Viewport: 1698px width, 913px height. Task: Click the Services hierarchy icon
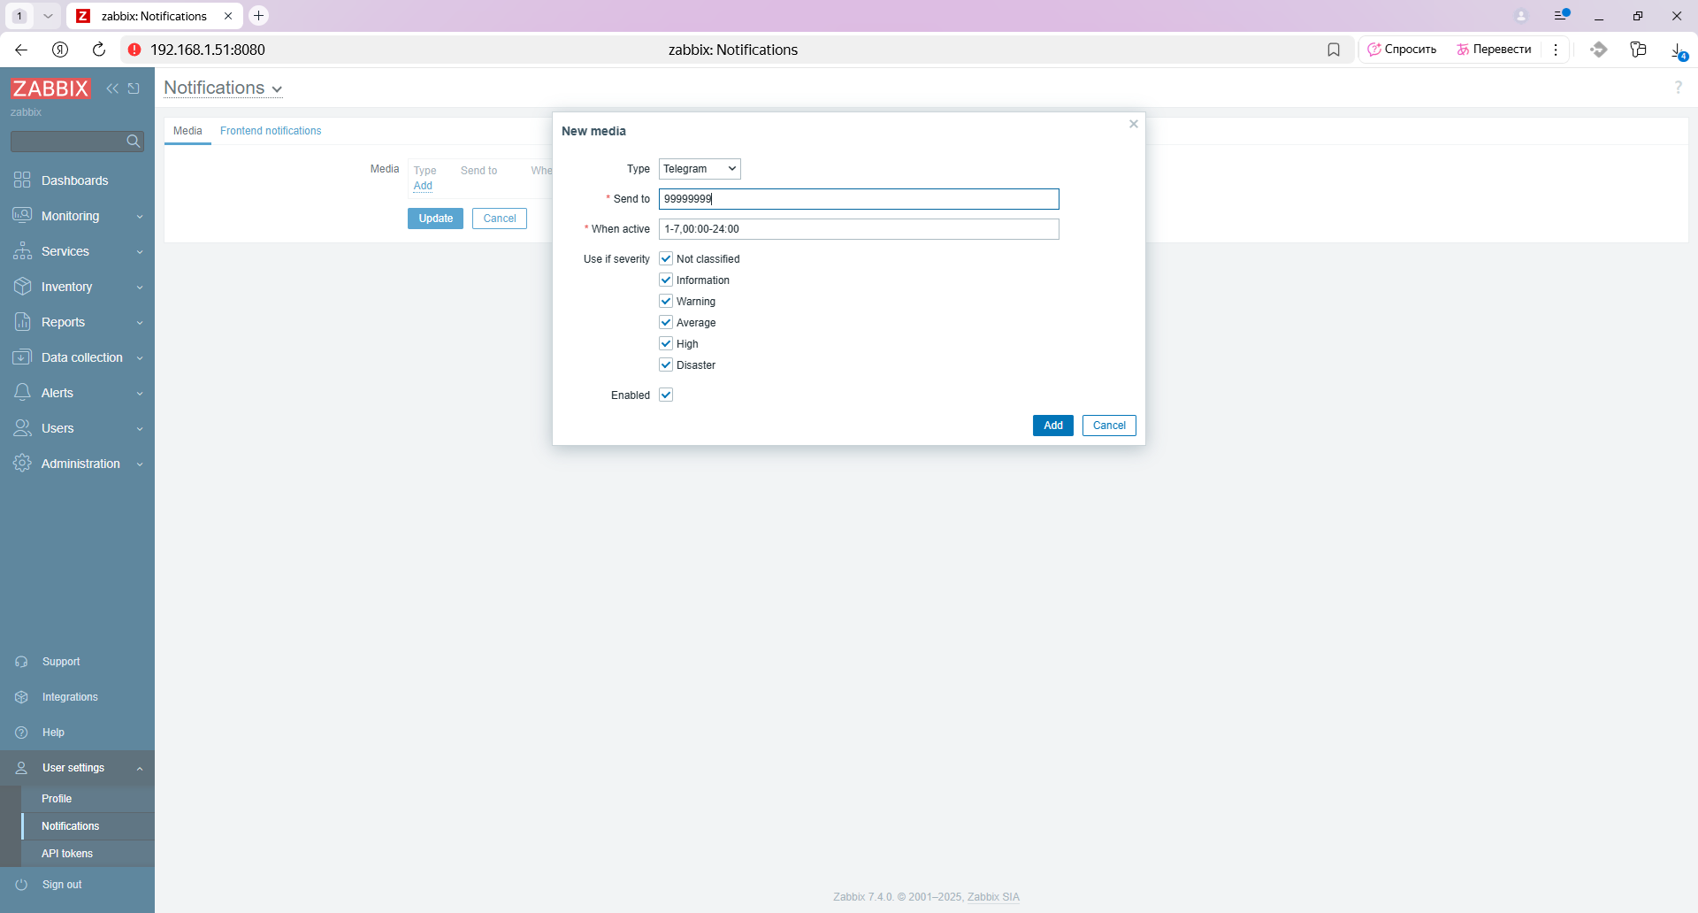click(22, 251)
